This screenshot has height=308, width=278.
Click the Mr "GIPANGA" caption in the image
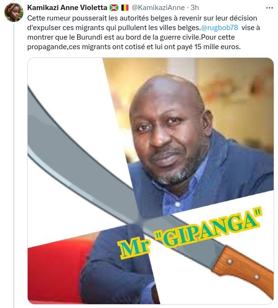[189, 234]
